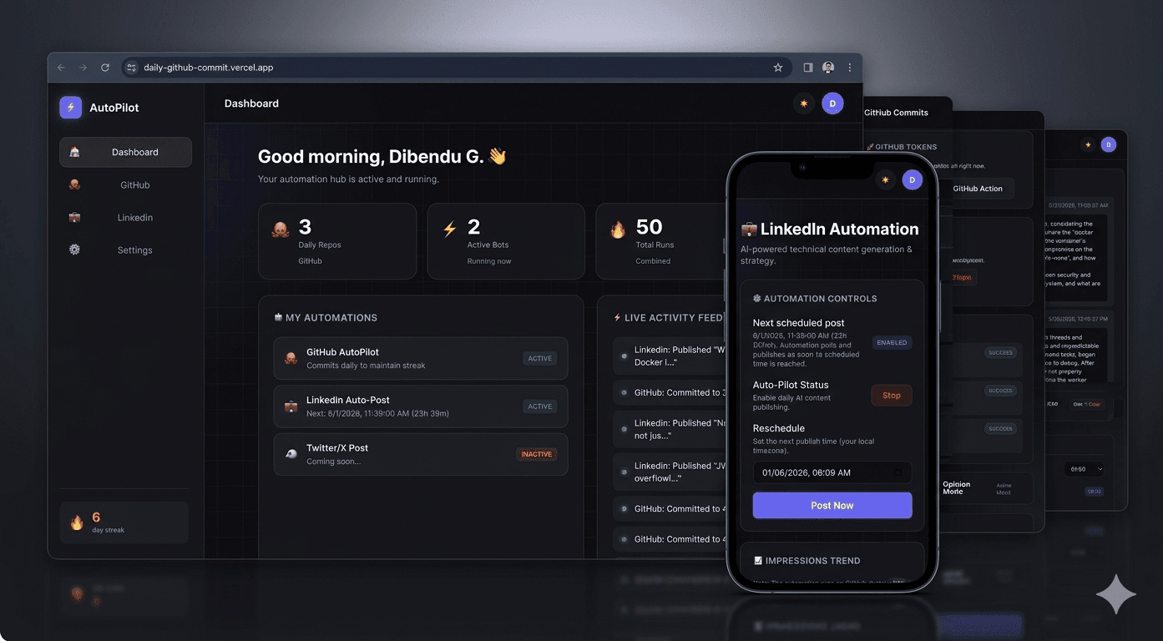Open the browser side panel icon
The image size is (1163, 641).
[808, 68]
